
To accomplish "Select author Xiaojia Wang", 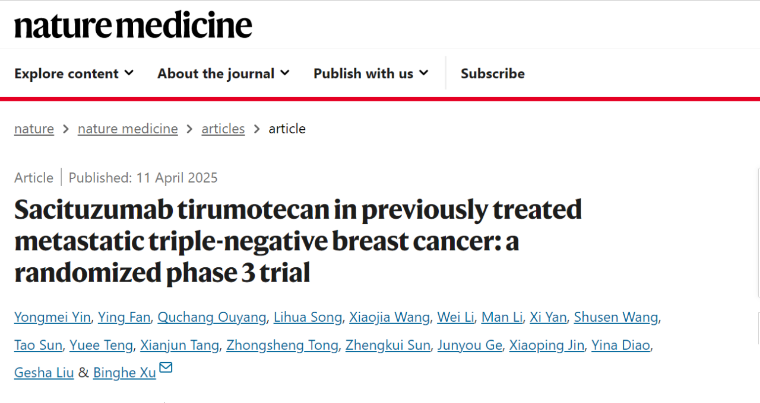I will (389, 317).
